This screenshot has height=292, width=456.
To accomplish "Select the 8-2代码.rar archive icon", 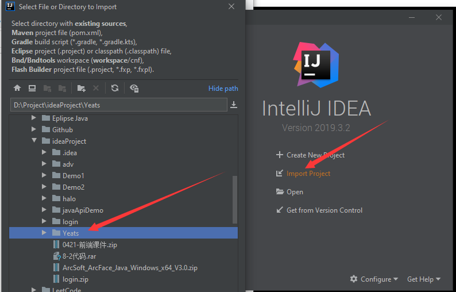I will point(57,256).
